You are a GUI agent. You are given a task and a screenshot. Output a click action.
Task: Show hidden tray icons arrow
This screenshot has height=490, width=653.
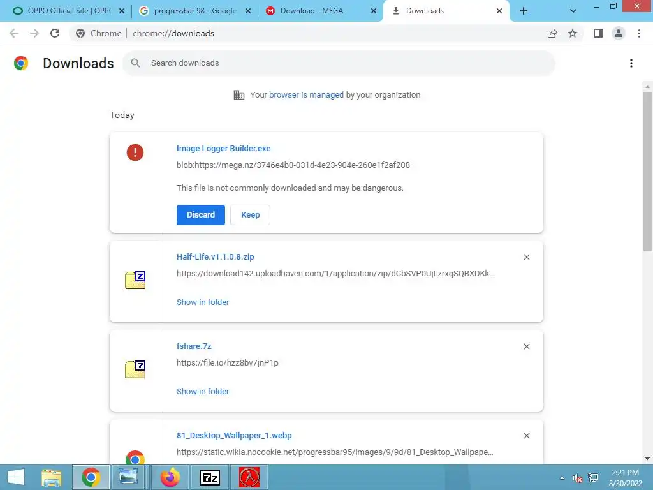[562, 478]
